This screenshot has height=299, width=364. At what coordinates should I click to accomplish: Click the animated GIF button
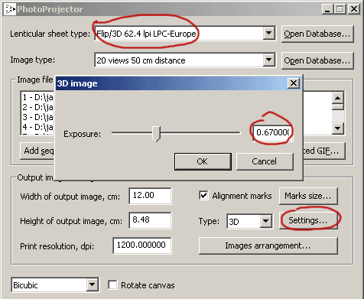[x=323, y=151]
